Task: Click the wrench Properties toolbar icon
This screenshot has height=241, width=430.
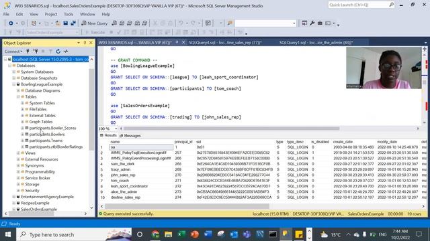Action: 312,23
